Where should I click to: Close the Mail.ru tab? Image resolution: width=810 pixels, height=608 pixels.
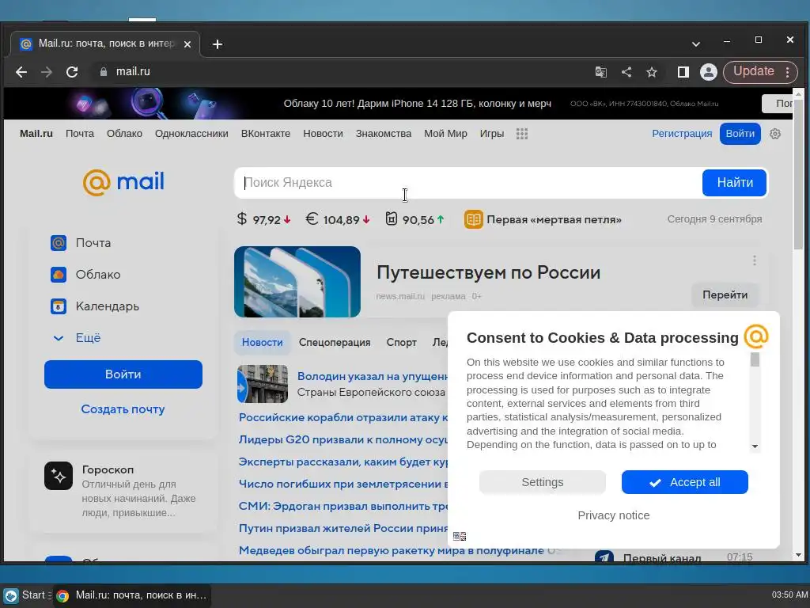pyautogui.click(x=187, y=44)
